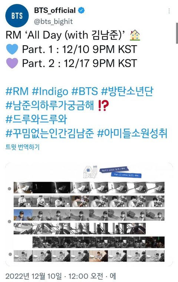Screen dimensions: 178x282
Task: Click 트윗 번역하기 to translate the tweet
Action: (x=23, y=147)
